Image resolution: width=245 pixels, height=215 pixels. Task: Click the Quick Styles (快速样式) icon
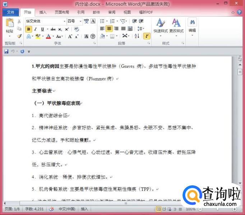[x=160, y=26]
